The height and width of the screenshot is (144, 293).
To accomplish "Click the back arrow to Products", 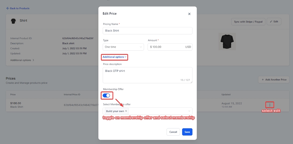I will click(x=8, y=8).
